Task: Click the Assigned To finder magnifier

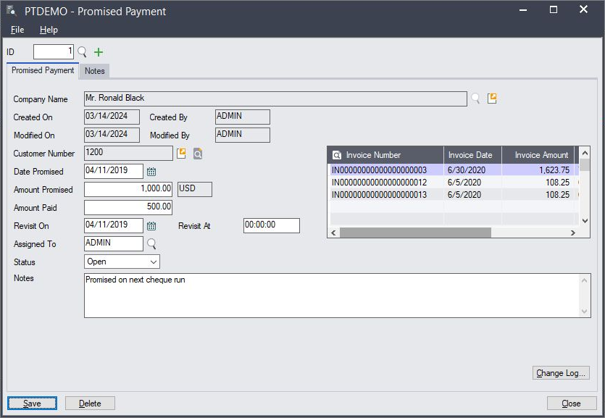Action: point(151,244)
